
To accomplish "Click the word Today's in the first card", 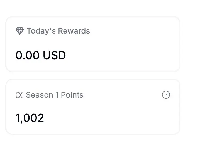I will pyautogui.click(x=41, y=31).
